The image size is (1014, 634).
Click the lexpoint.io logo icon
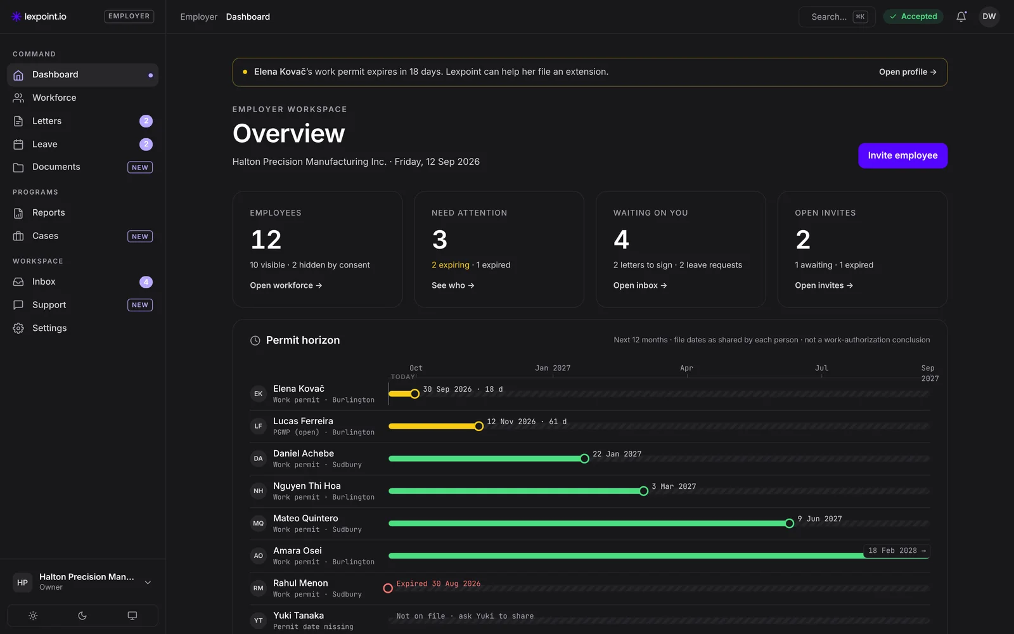point(16,16)
